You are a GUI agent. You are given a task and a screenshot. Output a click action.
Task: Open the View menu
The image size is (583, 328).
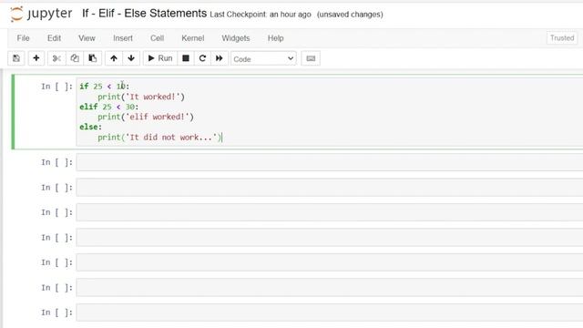[x=87, y=38]
